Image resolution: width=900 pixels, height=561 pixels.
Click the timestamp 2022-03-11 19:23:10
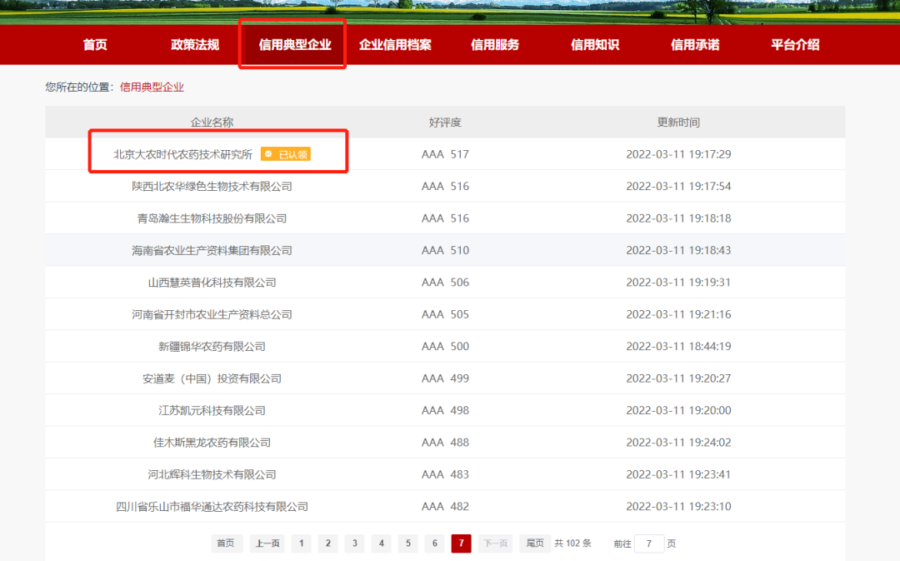678,507
